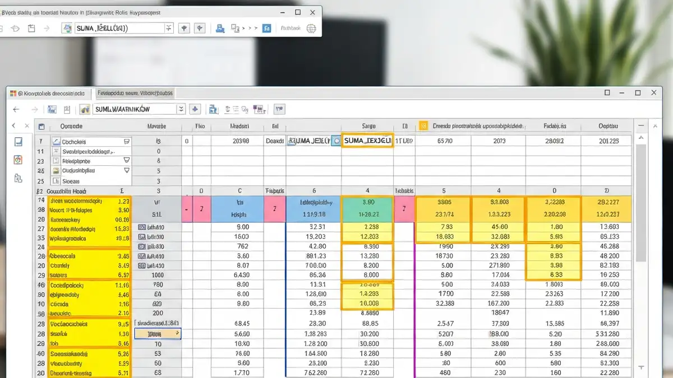The image size is (673, 378).
Task: Switch to the Felelapddup seure tab
Action: 135,93
